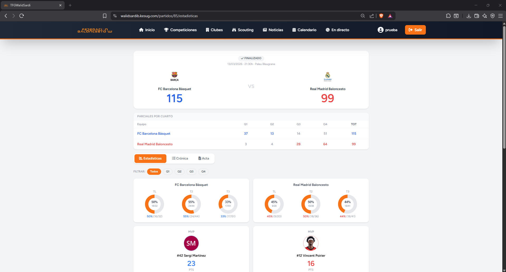Open the browser downloads icon

coord(469,16)
